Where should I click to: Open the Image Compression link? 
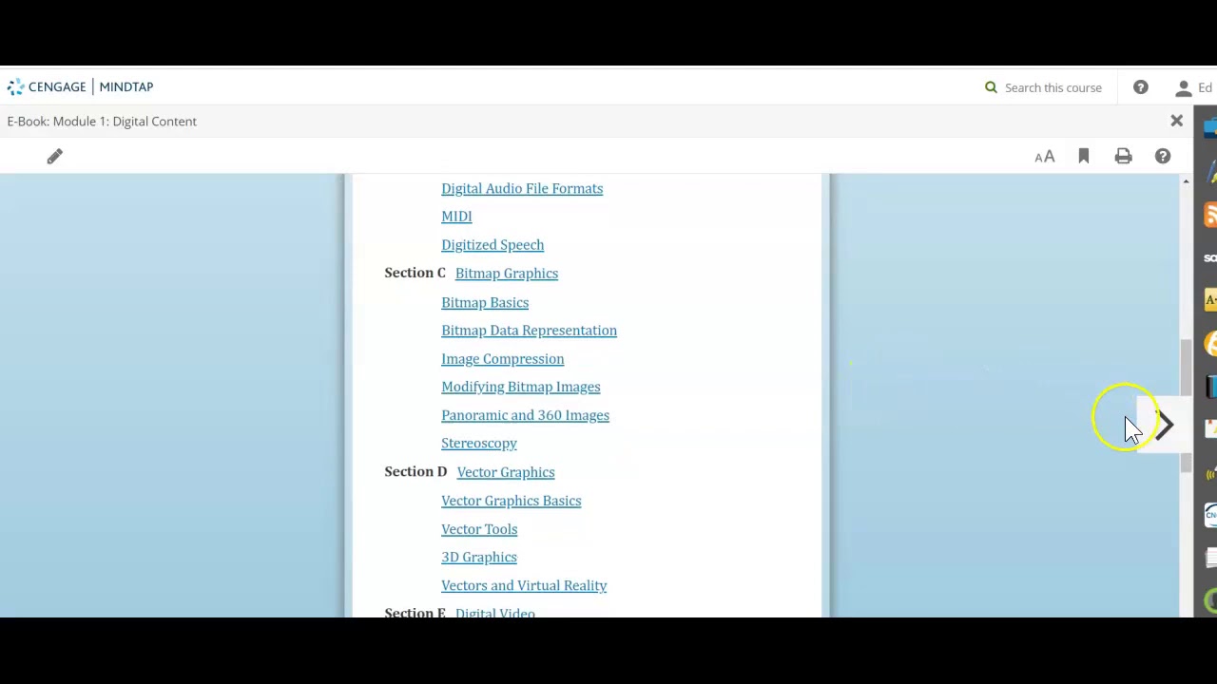502,359
